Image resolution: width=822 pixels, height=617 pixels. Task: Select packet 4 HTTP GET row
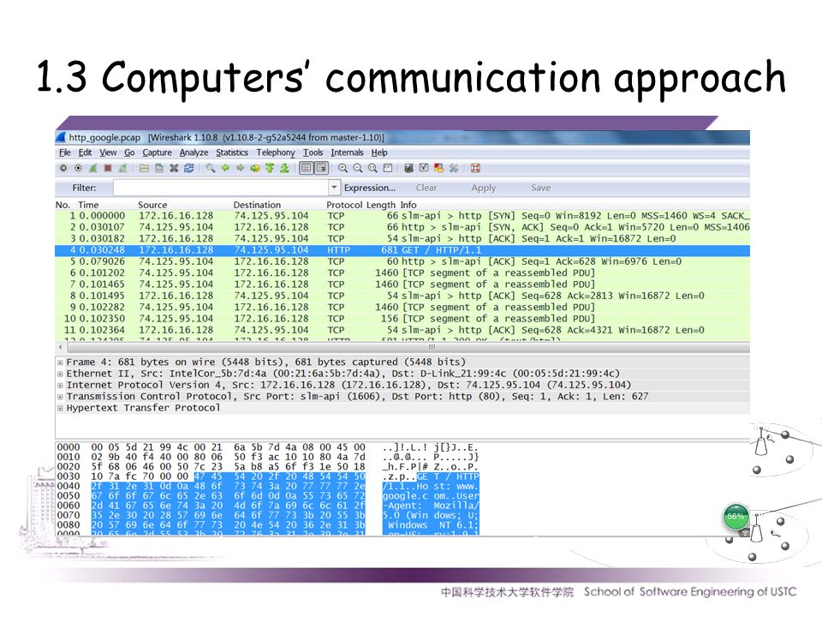coord(402,250)
